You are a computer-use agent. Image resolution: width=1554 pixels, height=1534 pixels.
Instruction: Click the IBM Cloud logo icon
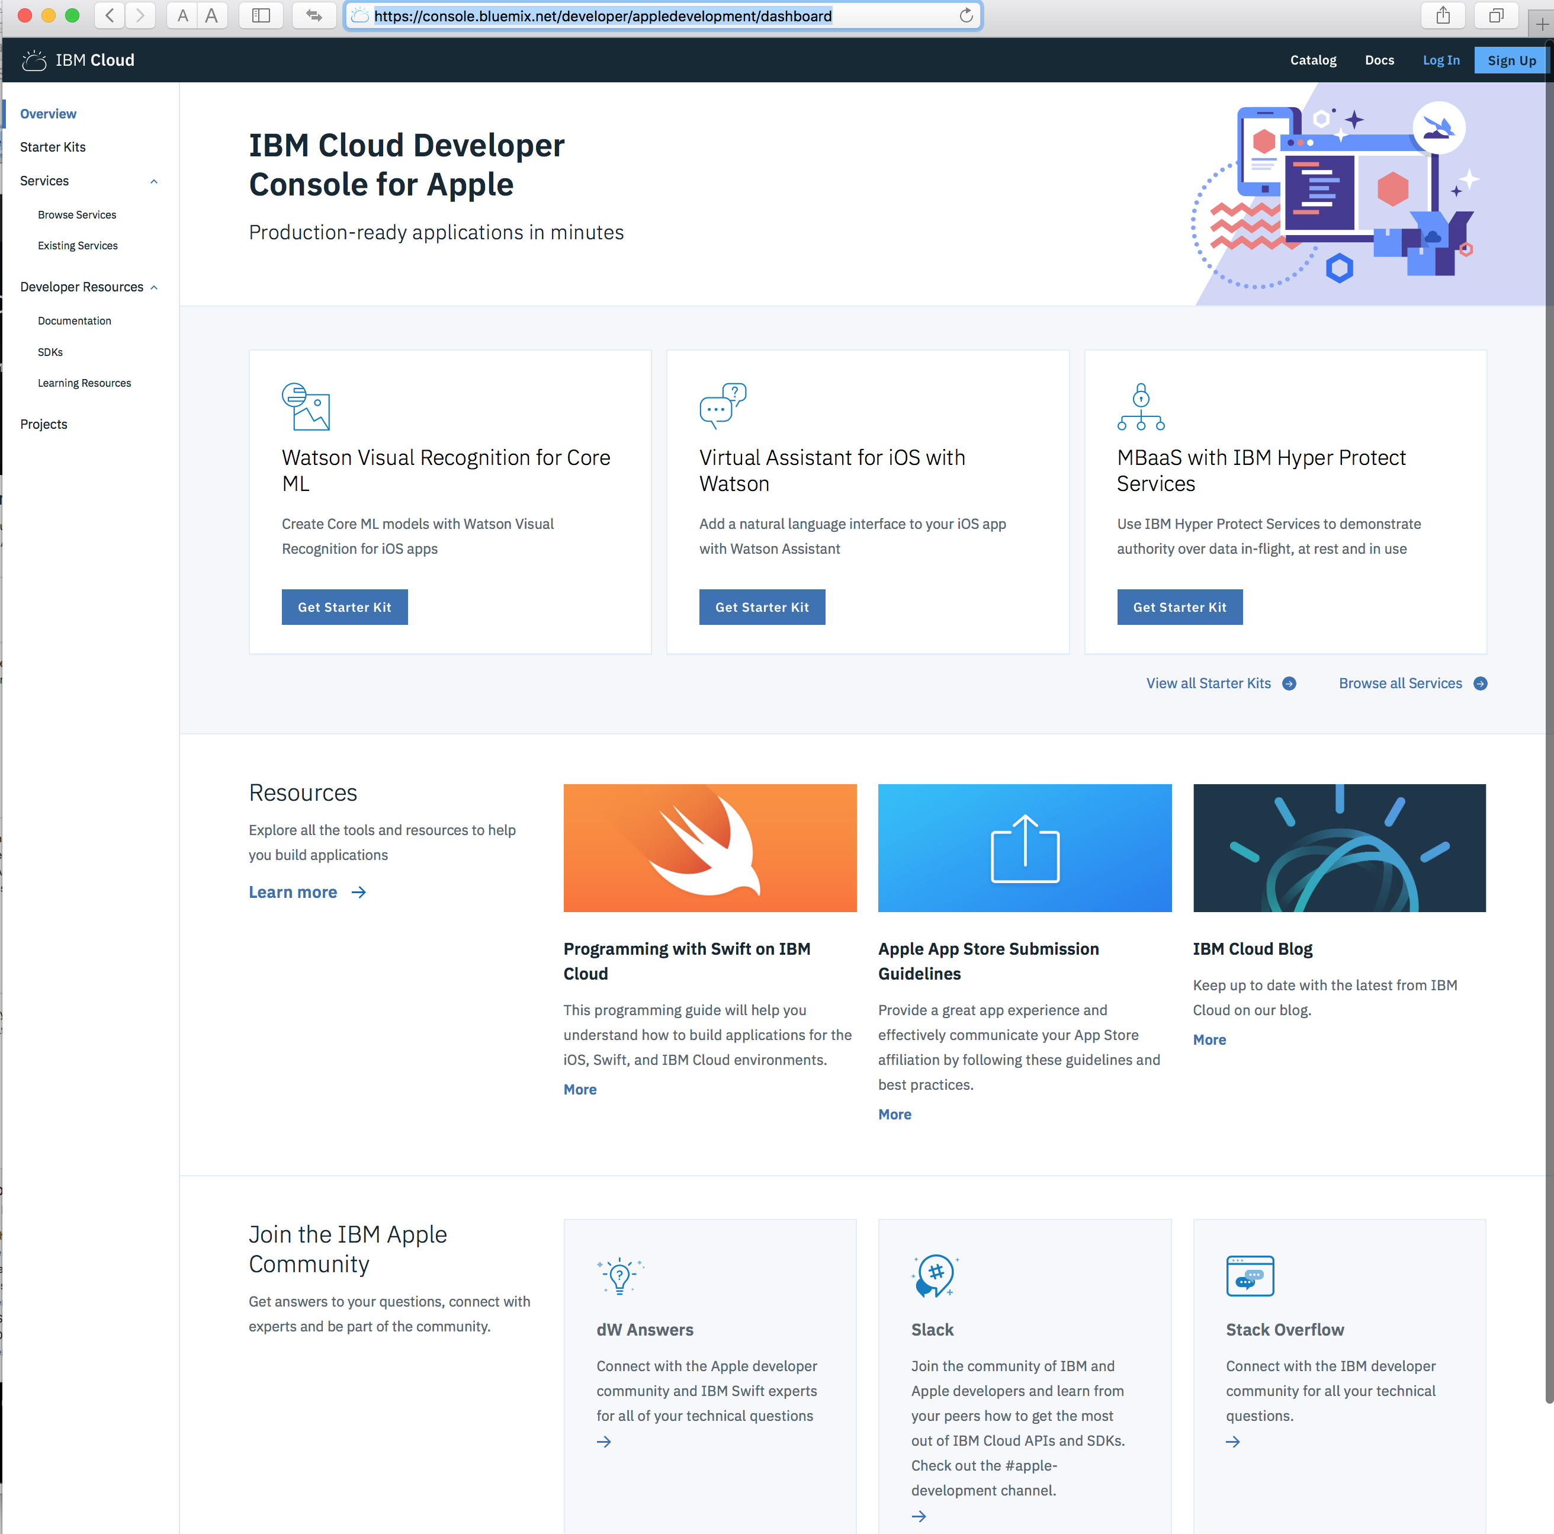pos(34,60)
